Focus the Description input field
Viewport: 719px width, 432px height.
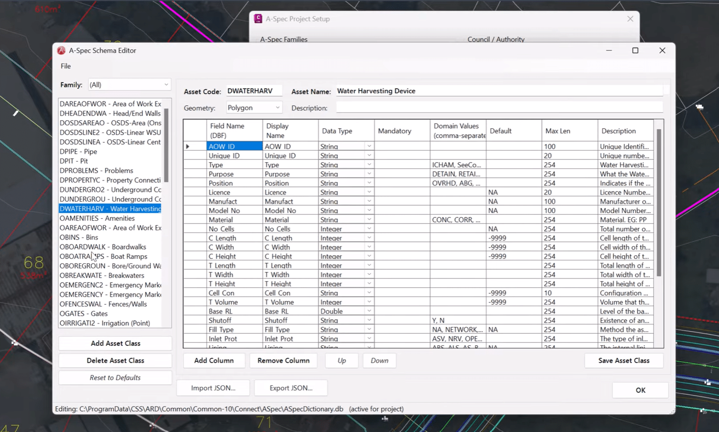click(499, 108)
